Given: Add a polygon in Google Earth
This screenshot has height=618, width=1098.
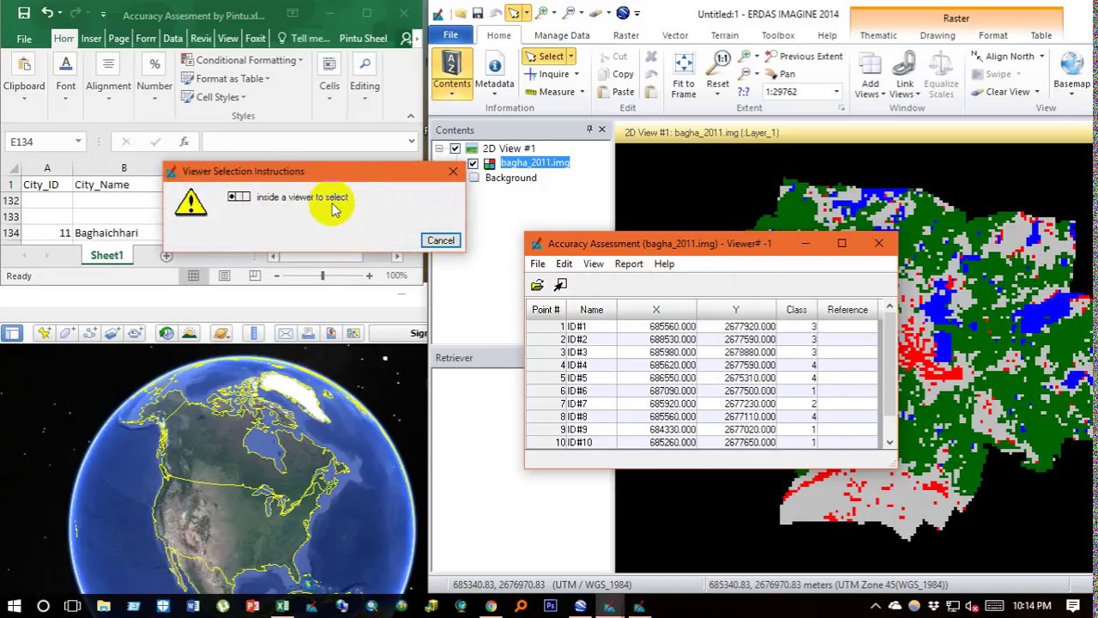Looking at the screenshot, I should pyautogui.click(x=67, y=333).
